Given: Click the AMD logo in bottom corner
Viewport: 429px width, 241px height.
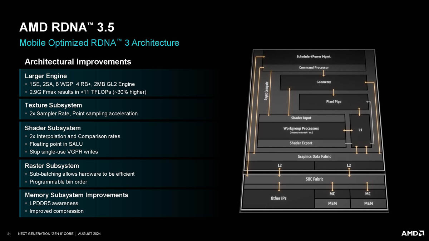Looking at the screenshot, I should (413, 233).
